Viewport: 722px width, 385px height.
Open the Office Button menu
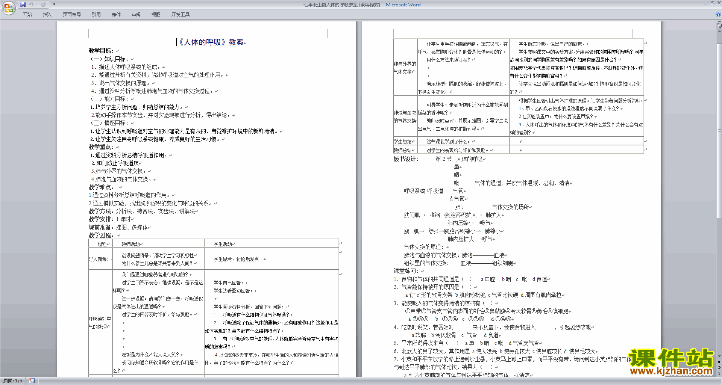coord(8,8)
